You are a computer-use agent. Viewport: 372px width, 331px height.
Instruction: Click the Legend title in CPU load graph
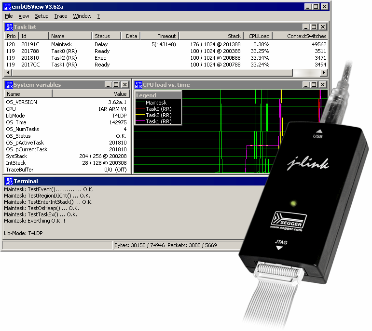pos(146,95)
